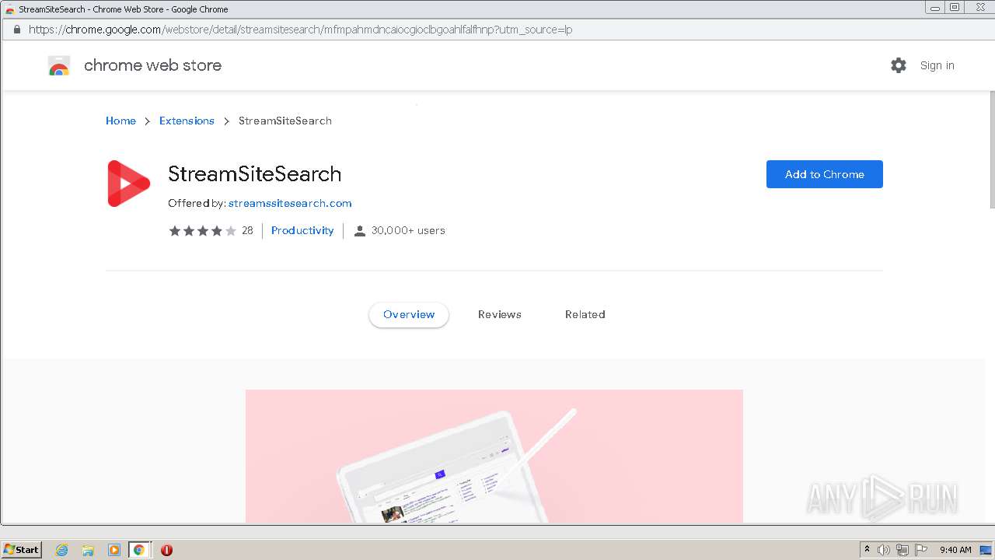The height and width of the screenshot is (560, 995).
Task: Select the Overview tab
Action: point(409,315)
